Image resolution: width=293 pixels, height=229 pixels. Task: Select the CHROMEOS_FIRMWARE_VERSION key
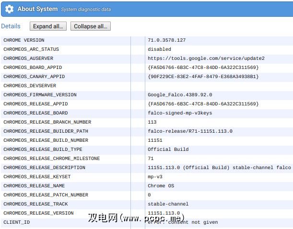[40, 95]
